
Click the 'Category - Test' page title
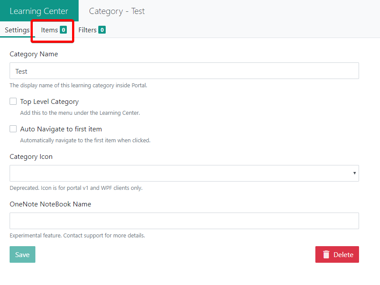pos(117,11)
